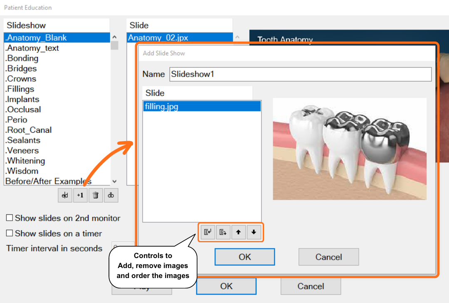449x303 pixels.
Task: Click the 'db' icon under slideshow list
Action: point(111,195)
